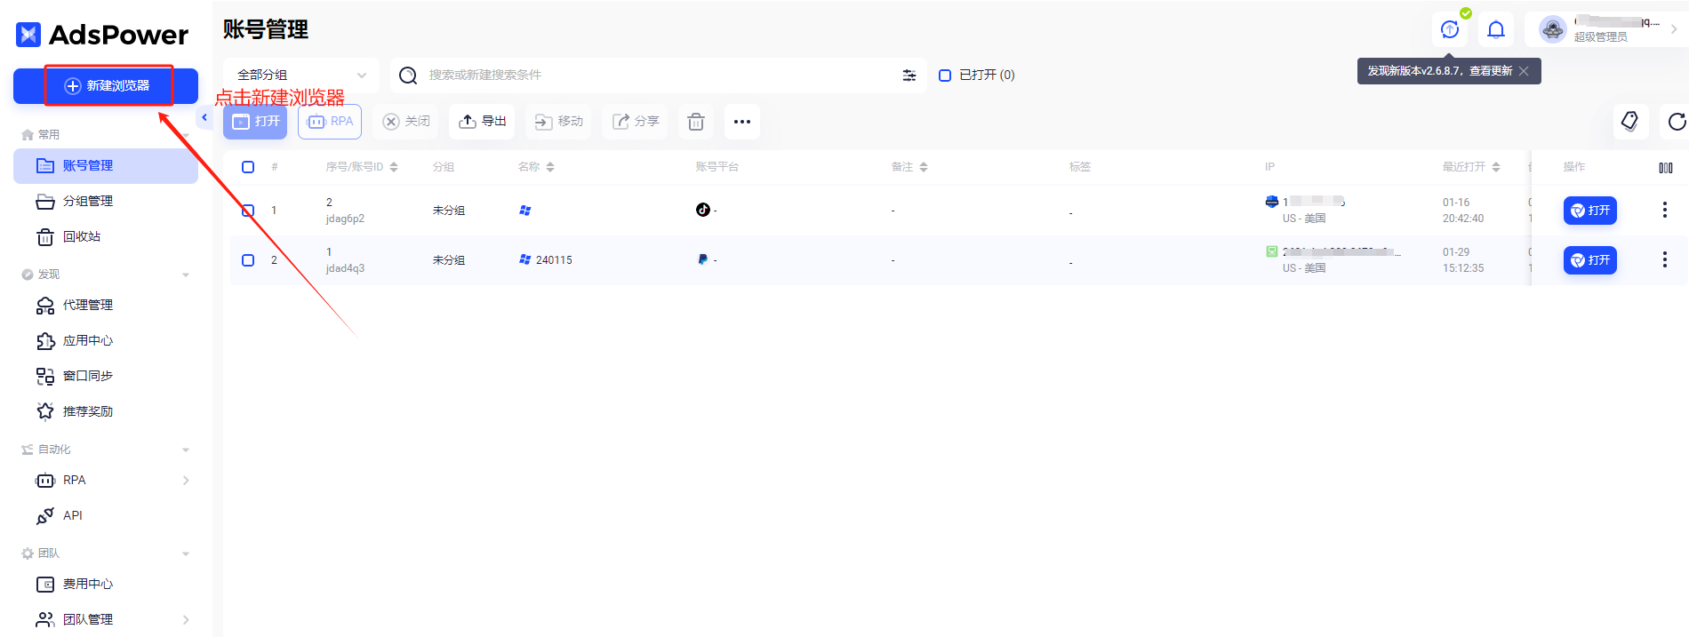Click the 打开 toolbar button
This screenshot has height=637, width=1689.
click(x=255, y=122)
